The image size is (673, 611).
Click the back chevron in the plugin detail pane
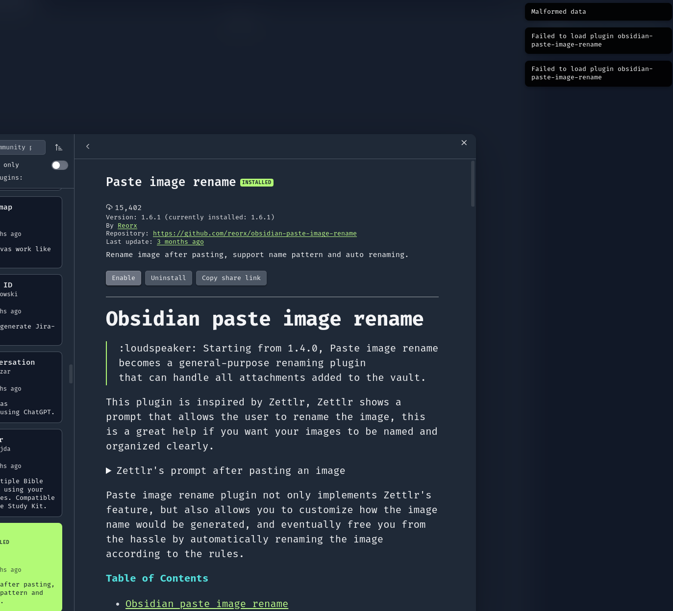[88, 146]
